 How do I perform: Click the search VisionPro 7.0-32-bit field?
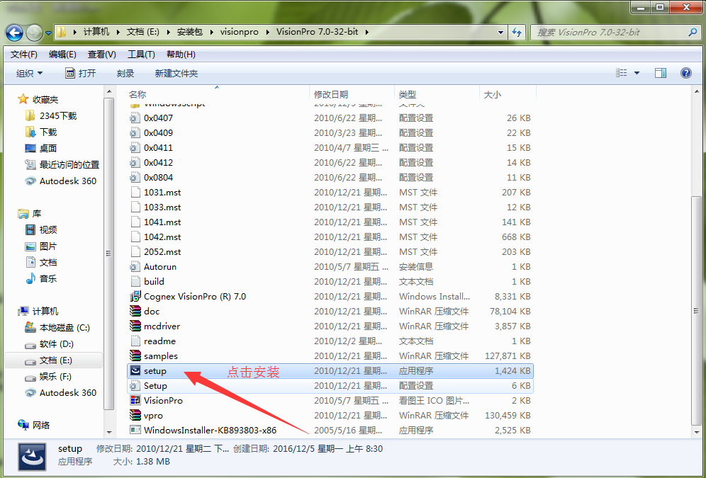click(610, 32)
